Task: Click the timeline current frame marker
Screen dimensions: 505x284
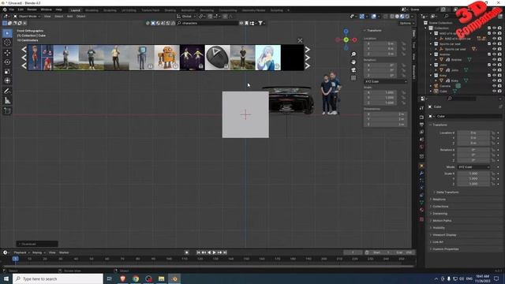Action: (x=15, y=259)
